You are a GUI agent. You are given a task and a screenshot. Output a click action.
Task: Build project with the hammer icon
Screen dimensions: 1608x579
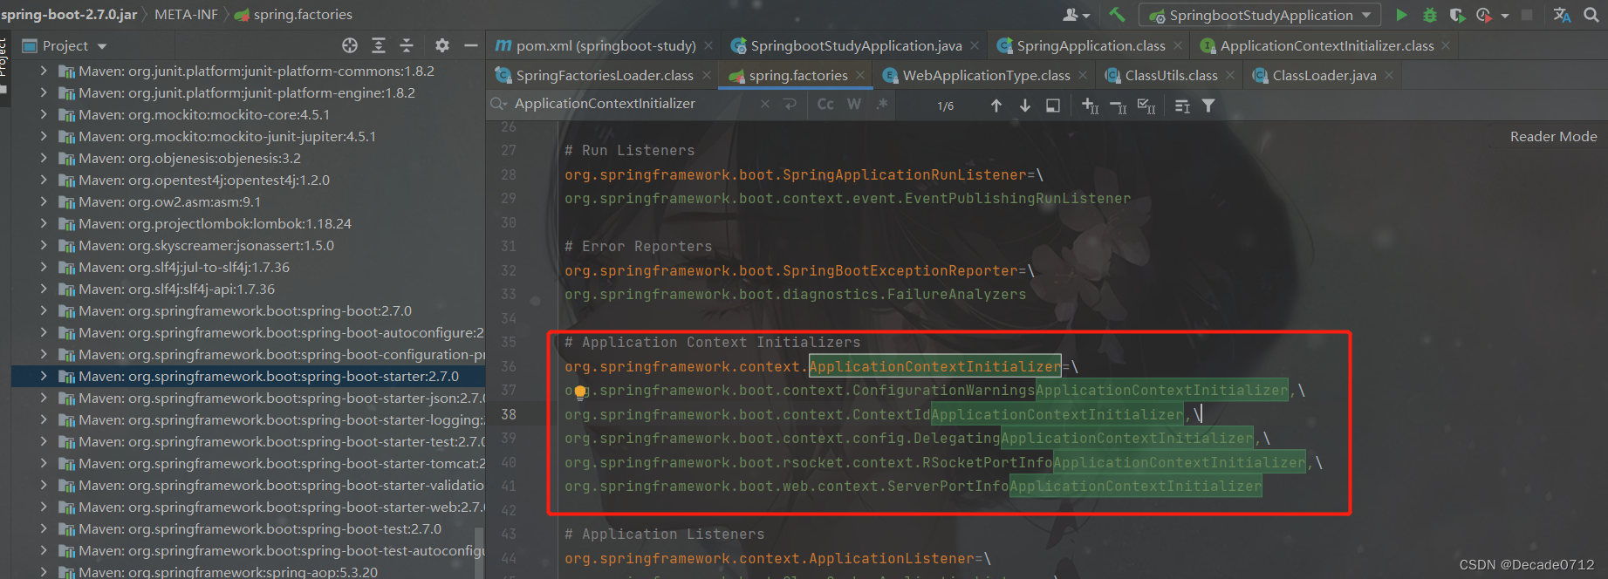point(1117,15)
